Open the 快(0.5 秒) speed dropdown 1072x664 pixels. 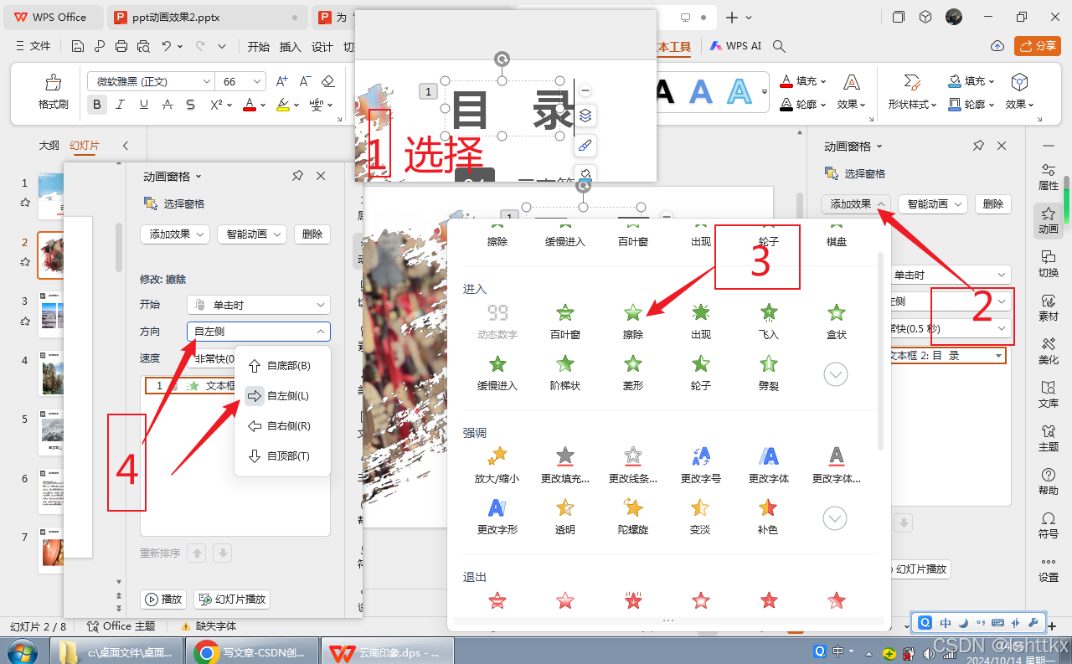(950, 327)
